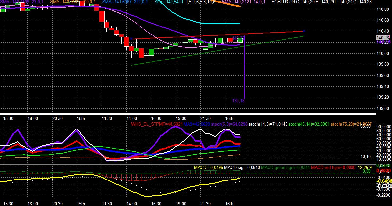Click the 139,20 price axis level

tap(383, 97)
